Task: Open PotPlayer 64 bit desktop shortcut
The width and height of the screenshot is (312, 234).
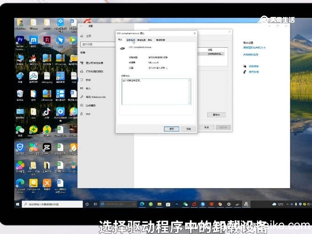Action: (33, 186)
